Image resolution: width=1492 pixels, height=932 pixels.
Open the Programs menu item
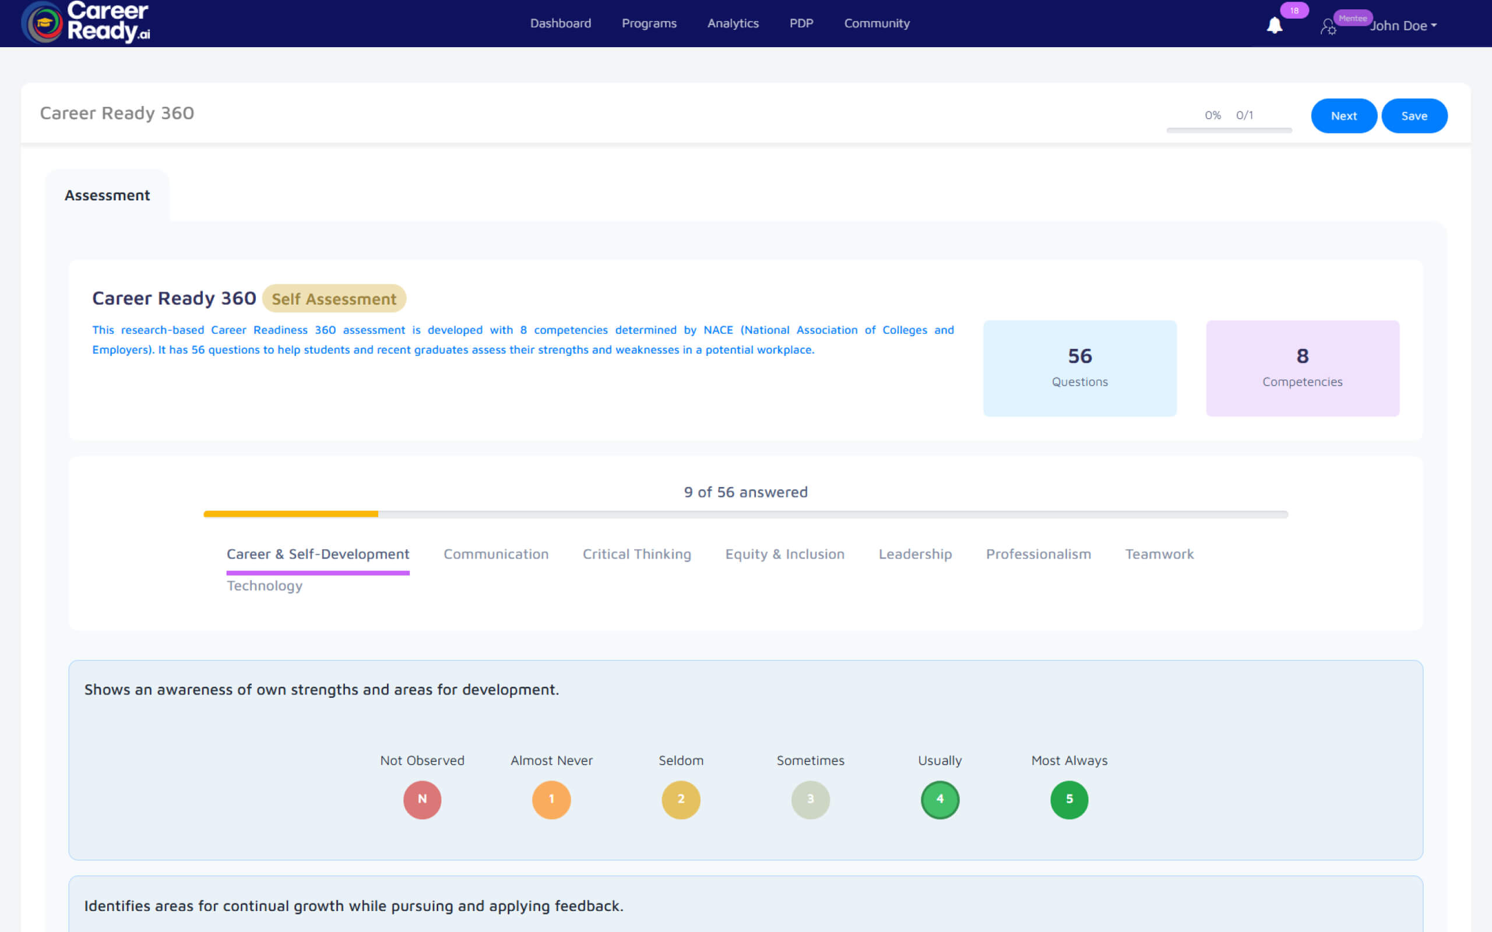coord(649,23)
